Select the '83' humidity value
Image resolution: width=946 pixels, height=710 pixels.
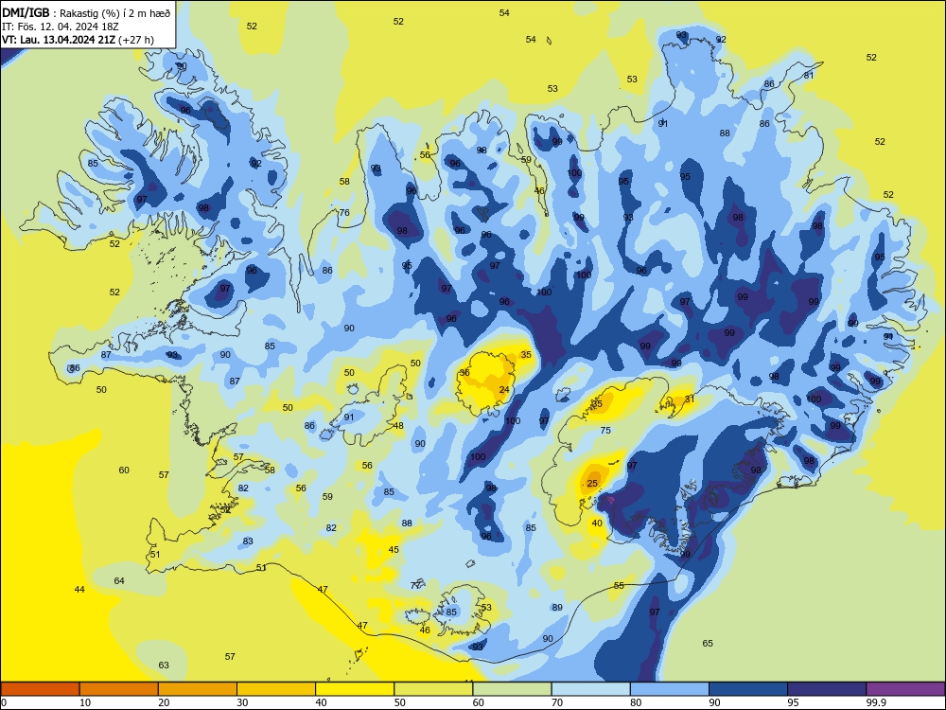(248, 541)
